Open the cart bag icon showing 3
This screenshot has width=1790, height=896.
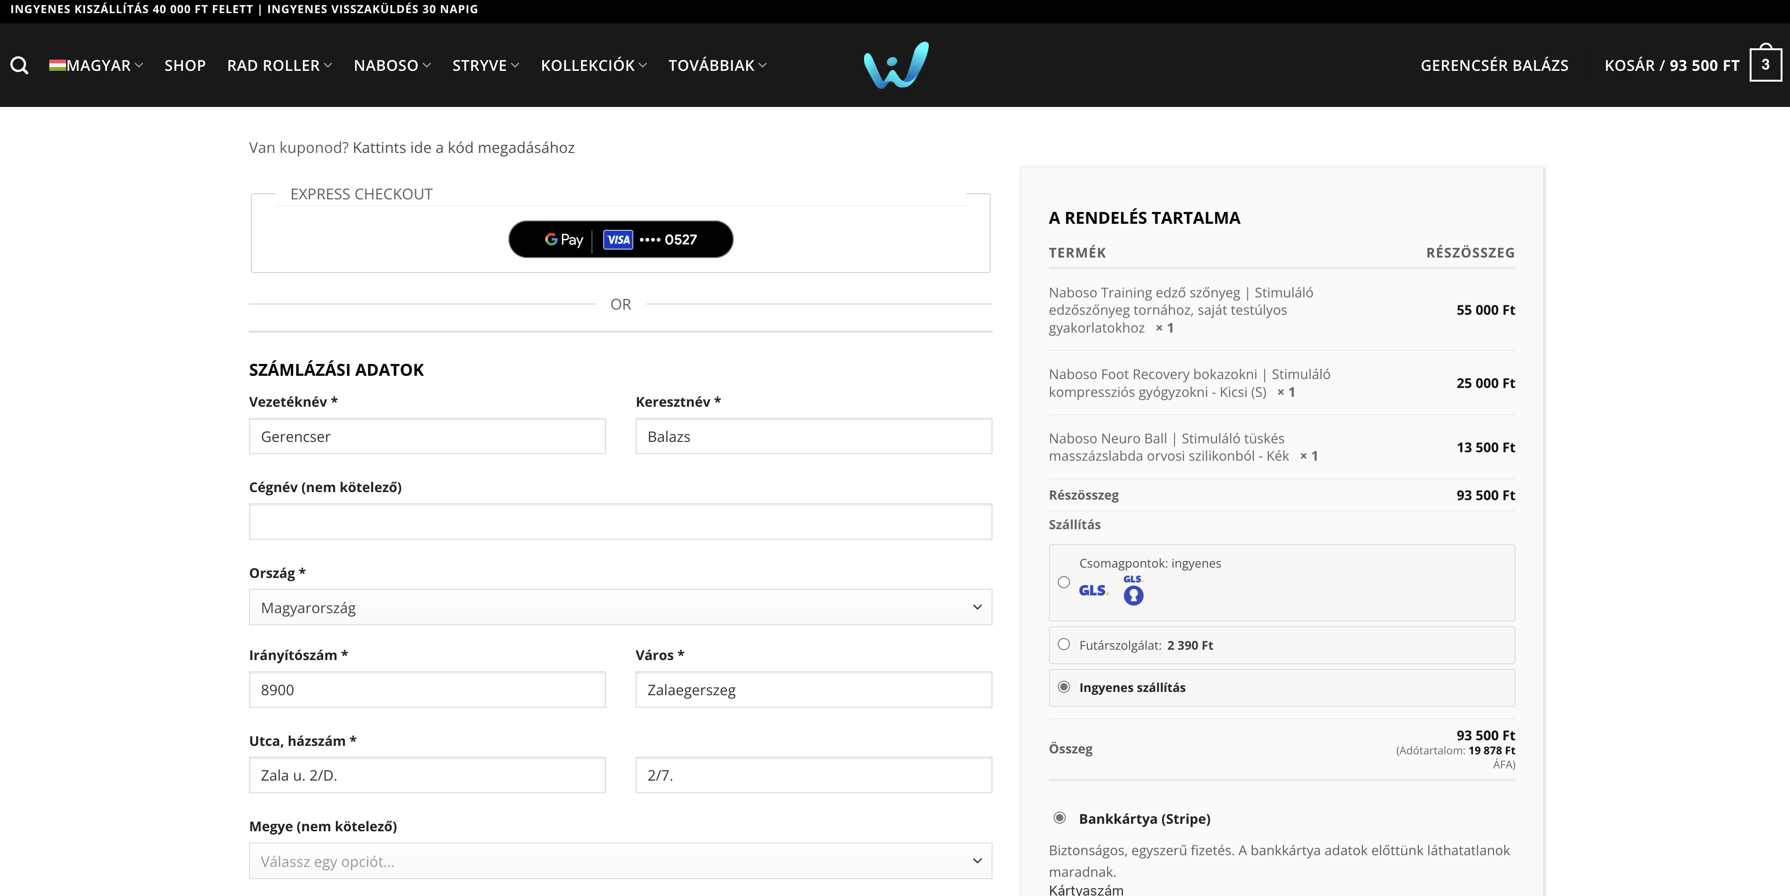pyautogui.click(x=1765, y=63)
